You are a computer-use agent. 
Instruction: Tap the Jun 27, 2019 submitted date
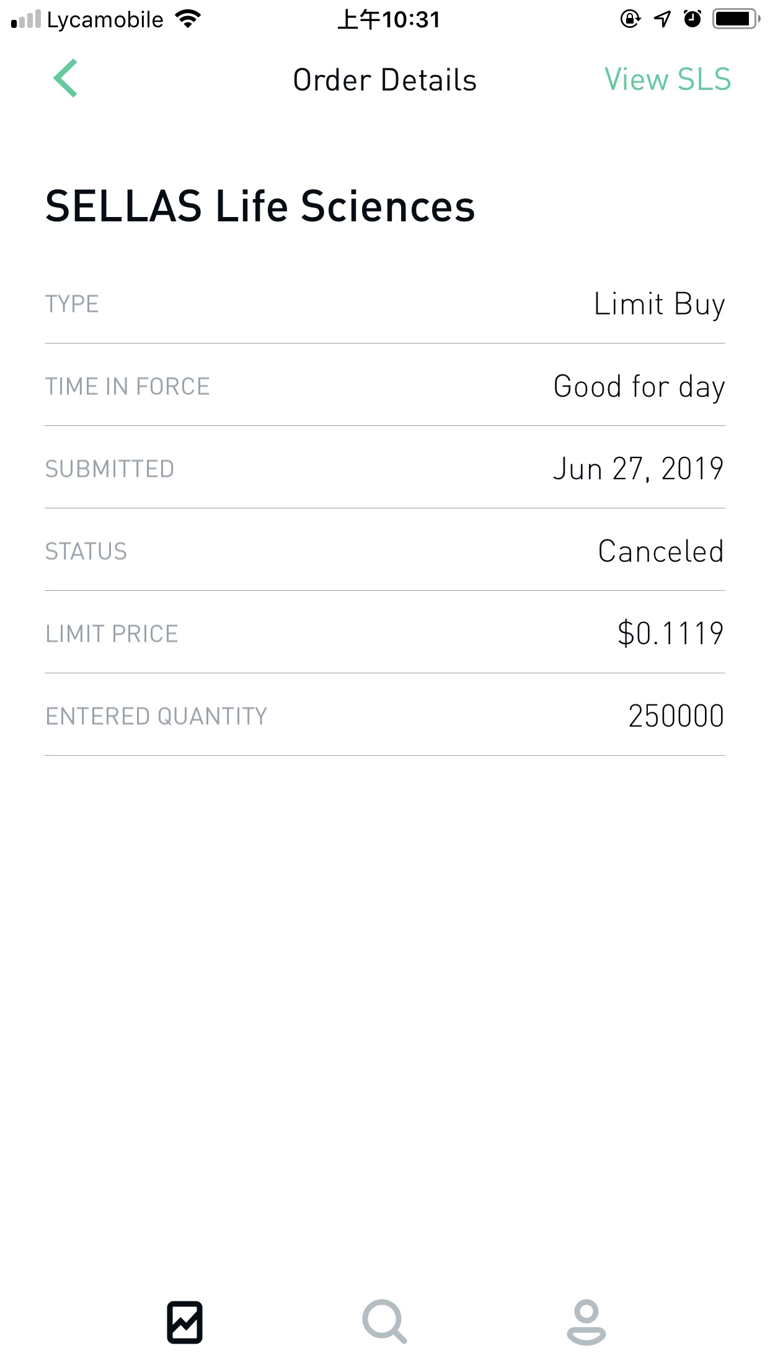pyautogui.click(x=638, y=469)
